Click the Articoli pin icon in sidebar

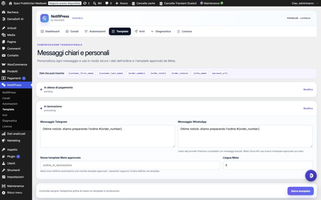tap(3, 28)
